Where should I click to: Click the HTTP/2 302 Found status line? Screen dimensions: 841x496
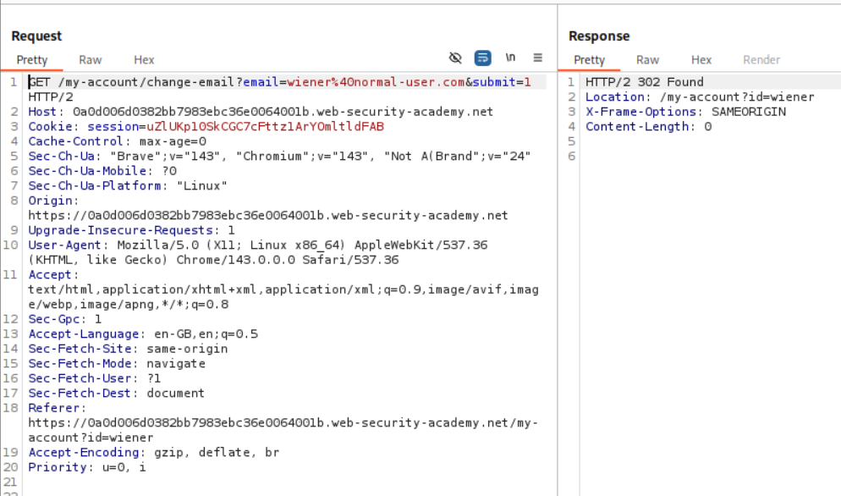644,82
